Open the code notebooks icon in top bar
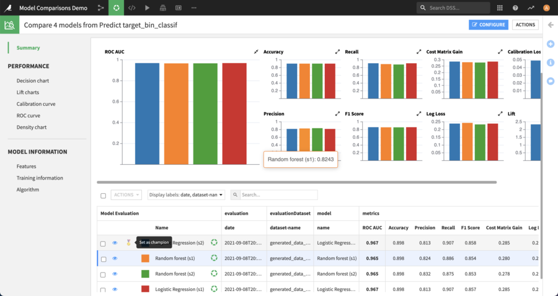The width and height of the screenshot is (558, 296). point(131,8)
